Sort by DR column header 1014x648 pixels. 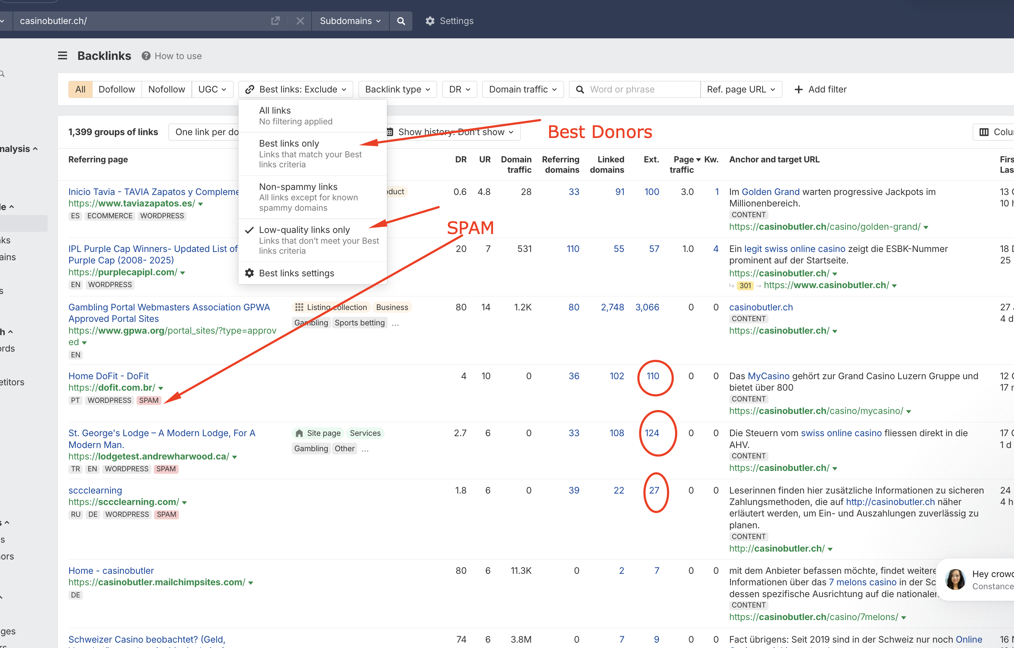pyautogui.click(x=461, y=159)
